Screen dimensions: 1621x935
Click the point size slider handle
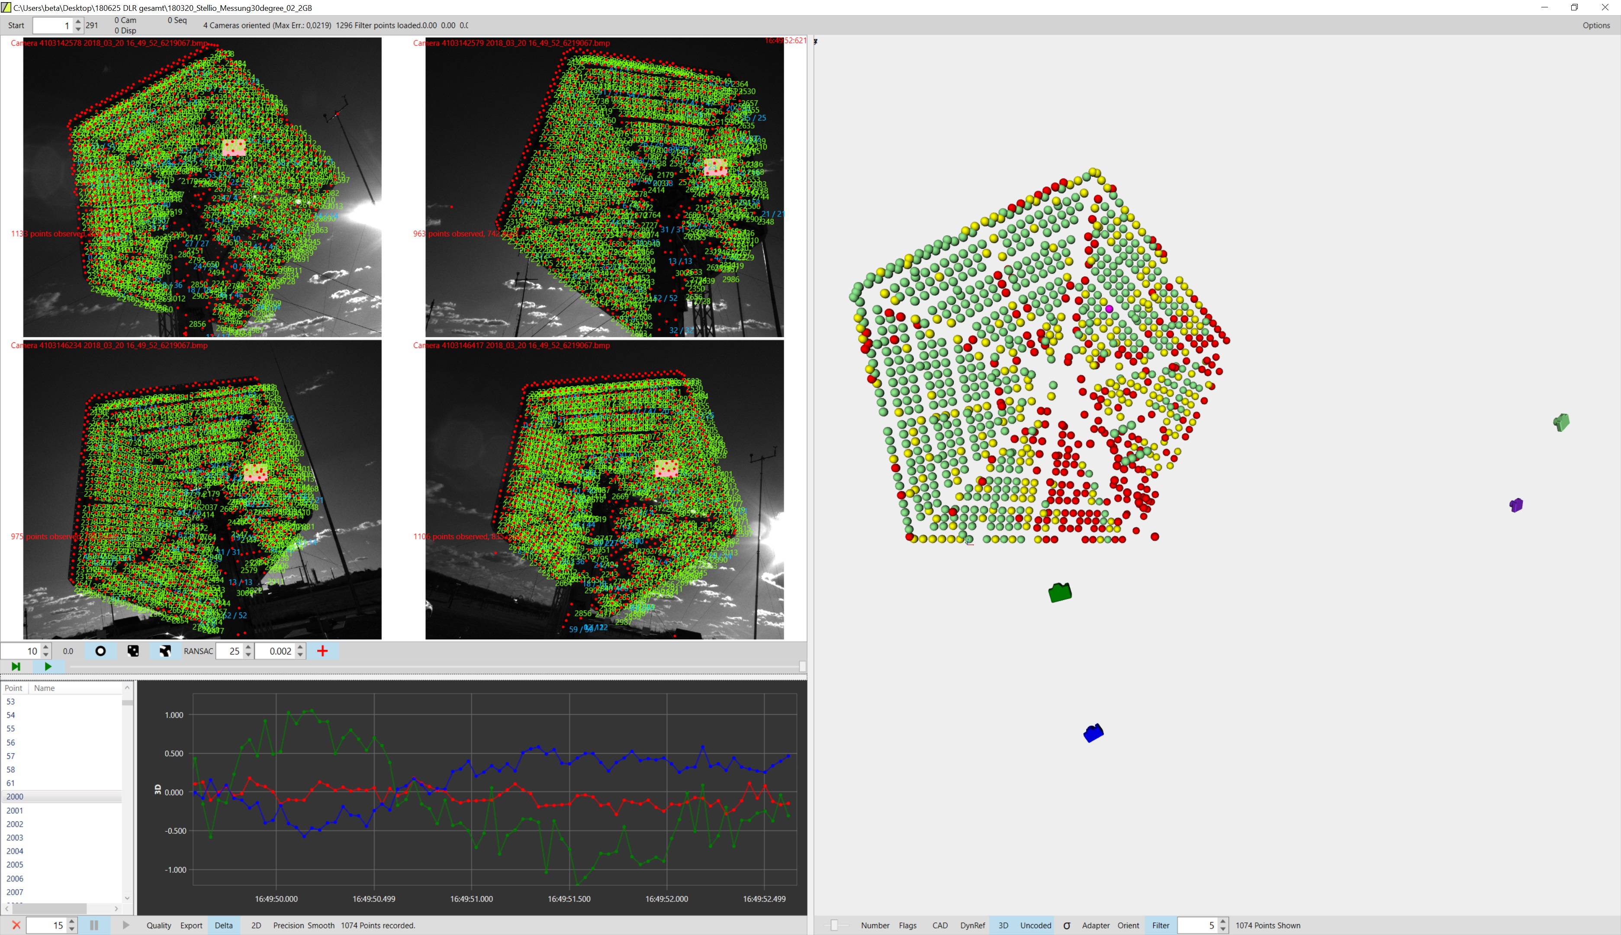[834, 925]
